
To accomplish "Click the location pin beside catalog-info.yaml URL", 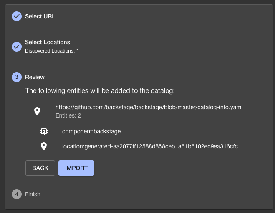I will [x=37, y=111].
